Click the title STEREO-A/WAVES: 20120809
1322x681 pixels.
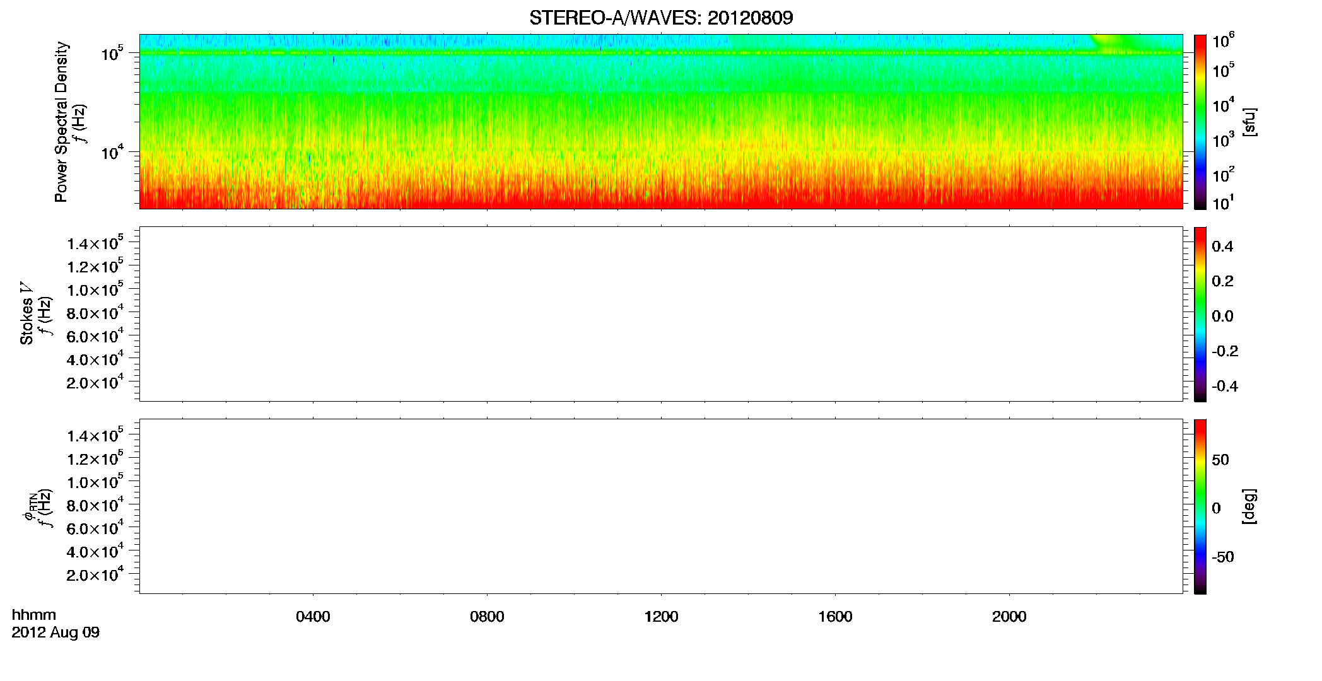click(661, 18)
